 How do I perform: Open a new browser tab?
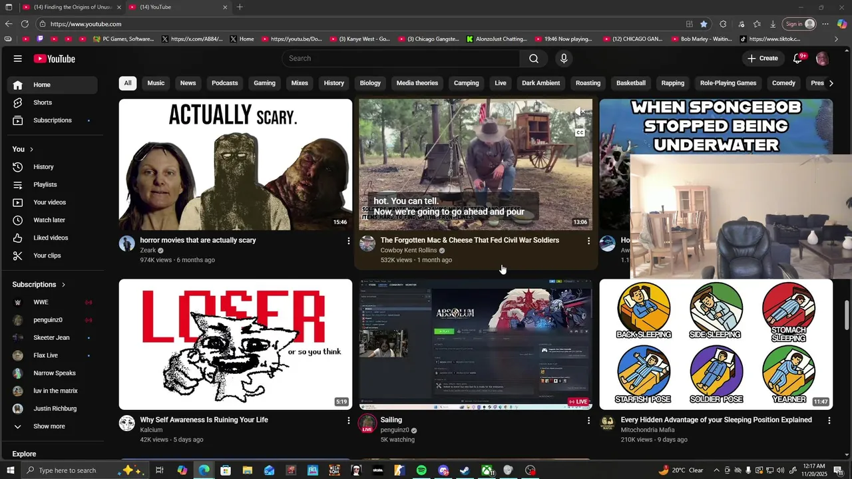click(240, 7)
